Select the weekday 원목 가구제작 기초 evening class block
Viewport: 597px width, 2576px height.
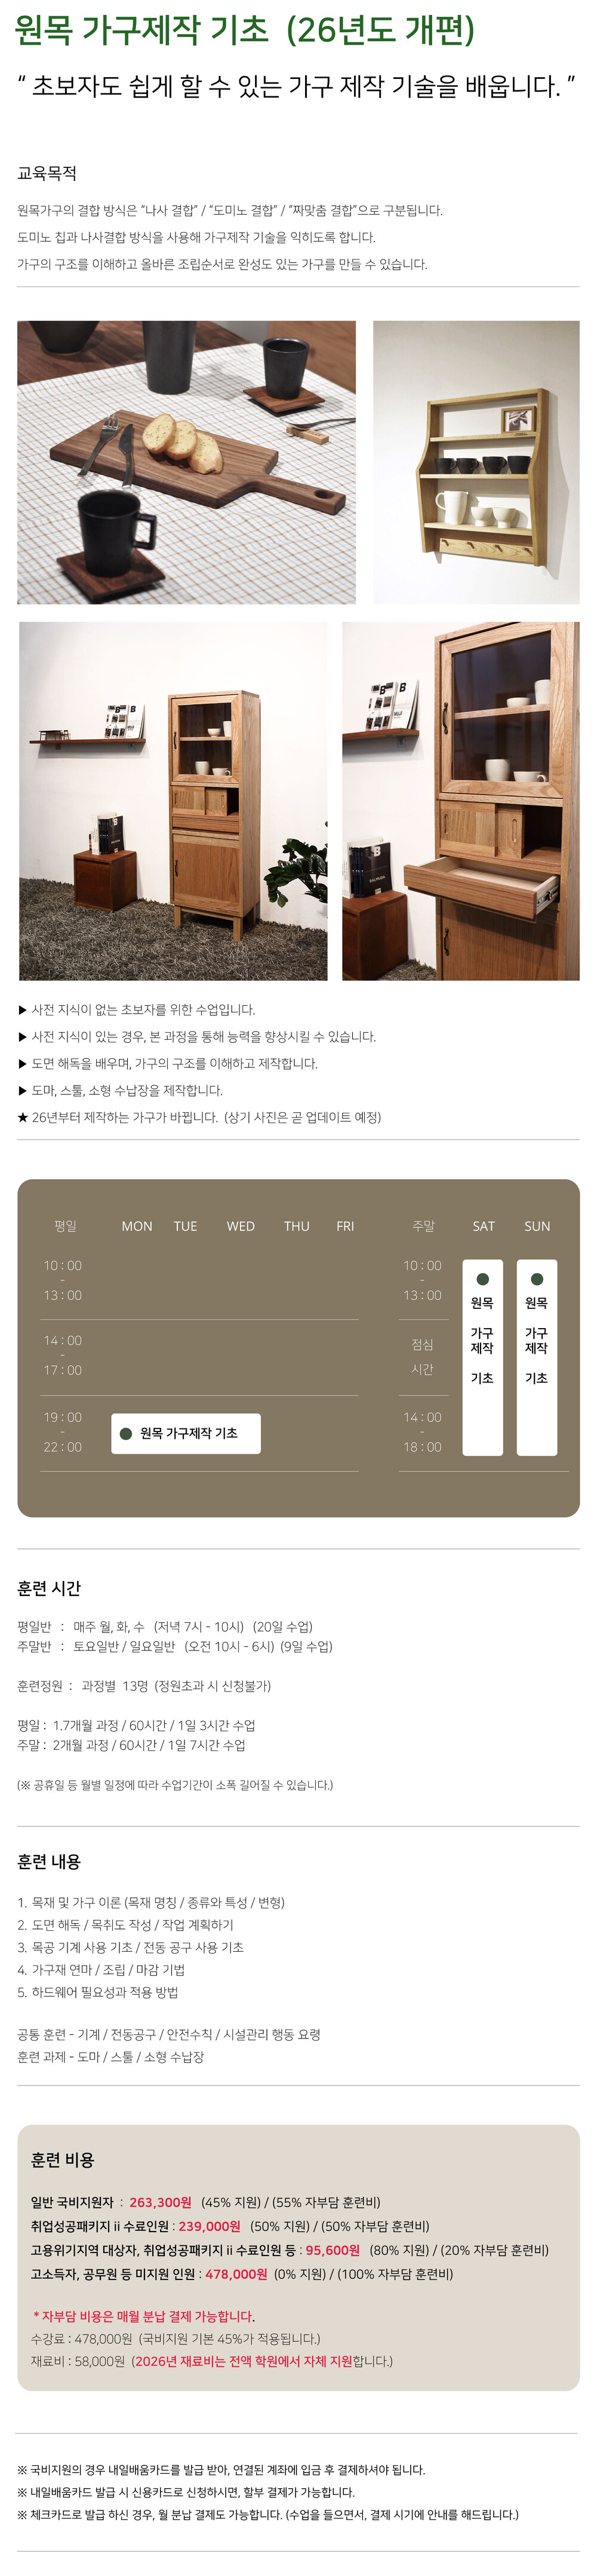click(x=186, y=1433)
